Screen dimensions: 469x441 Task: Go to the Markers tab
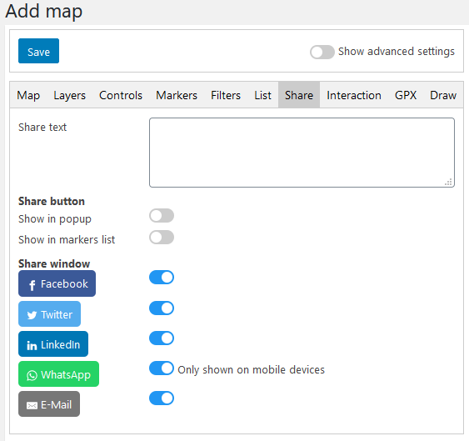[x=177, y=95]
